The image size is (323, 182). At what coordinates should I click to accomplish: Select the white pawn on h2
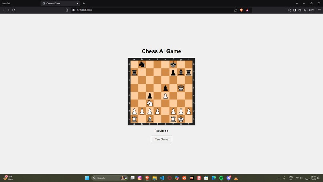(189, 111)
